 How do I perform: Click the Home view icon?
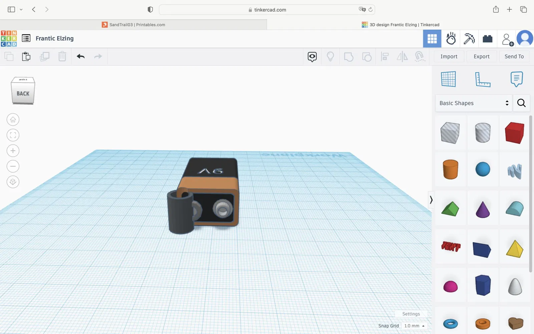pyautogui.click(x=13, y=120)
